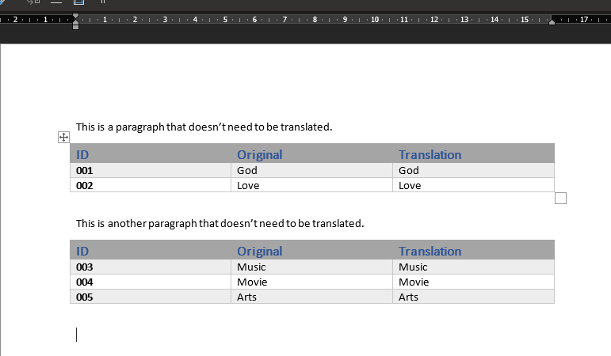Click God in the Original column

pyautogui.click(x=247, y=170)
